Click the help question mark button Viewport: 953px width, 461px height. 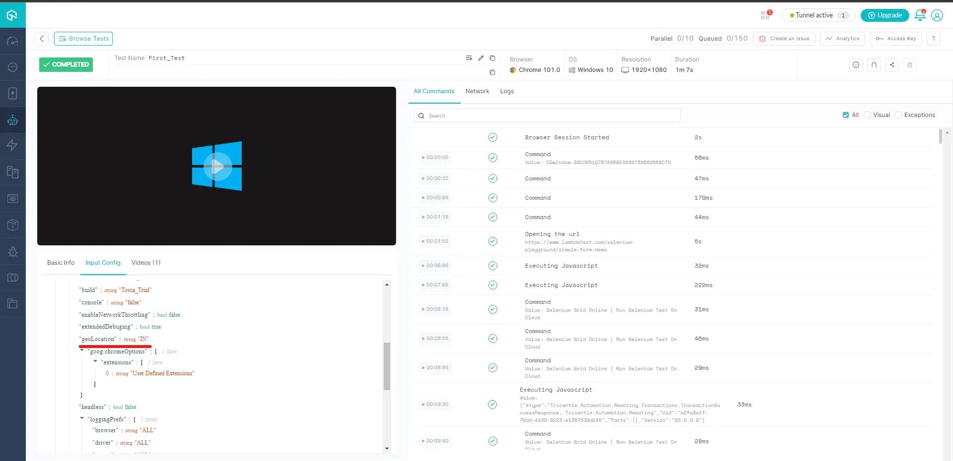(933, 39)
